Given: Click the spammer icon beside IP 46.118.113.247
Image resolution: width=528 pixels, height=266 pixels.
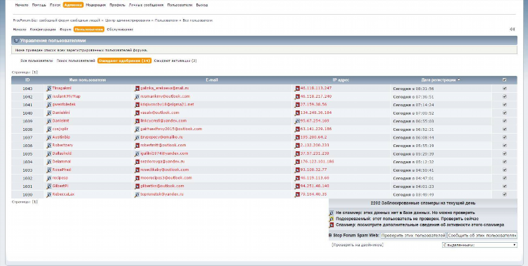Looking at the screenshot, I should point(297,88).
